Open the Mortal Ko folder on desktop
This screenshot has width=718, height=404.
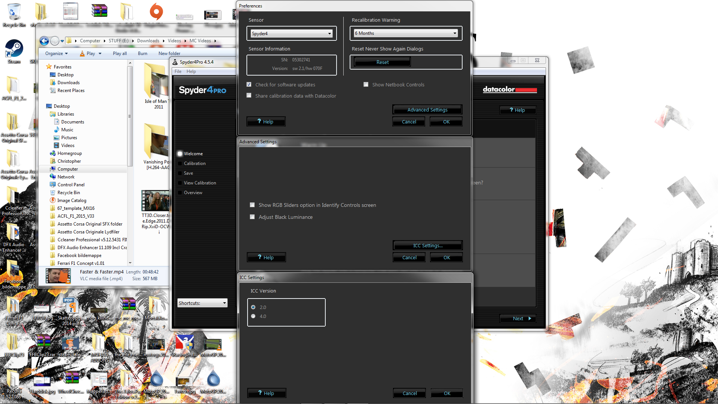pos(156,309)
